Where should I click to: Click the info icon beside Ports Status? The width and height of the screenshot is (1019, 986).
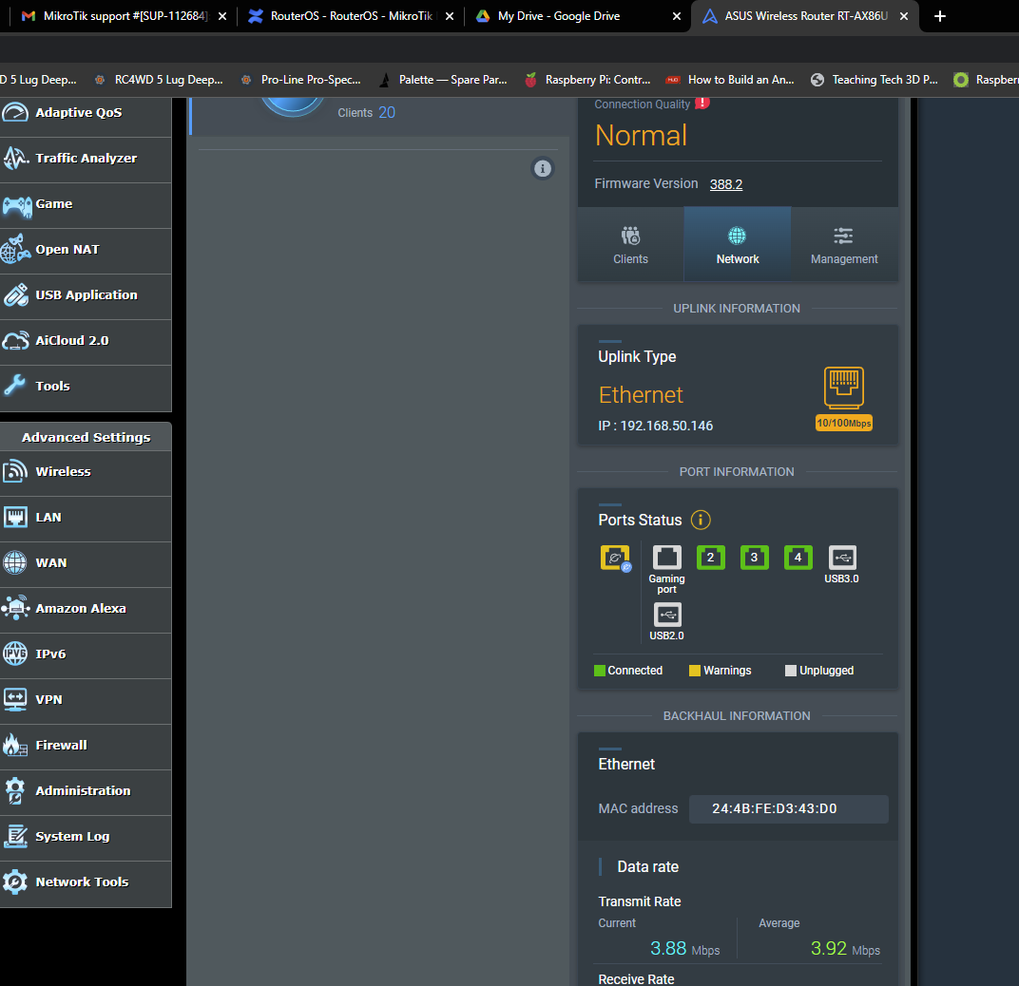[701, 520]
